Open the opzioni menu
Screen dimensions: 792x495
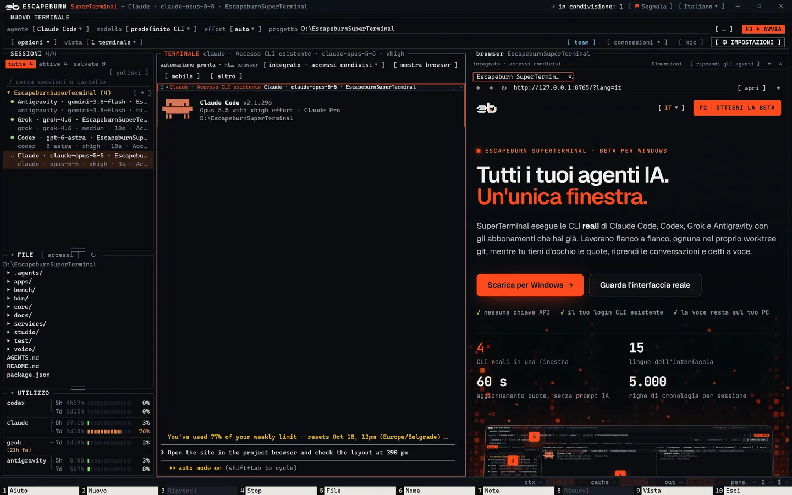click(x=34, y=42)
